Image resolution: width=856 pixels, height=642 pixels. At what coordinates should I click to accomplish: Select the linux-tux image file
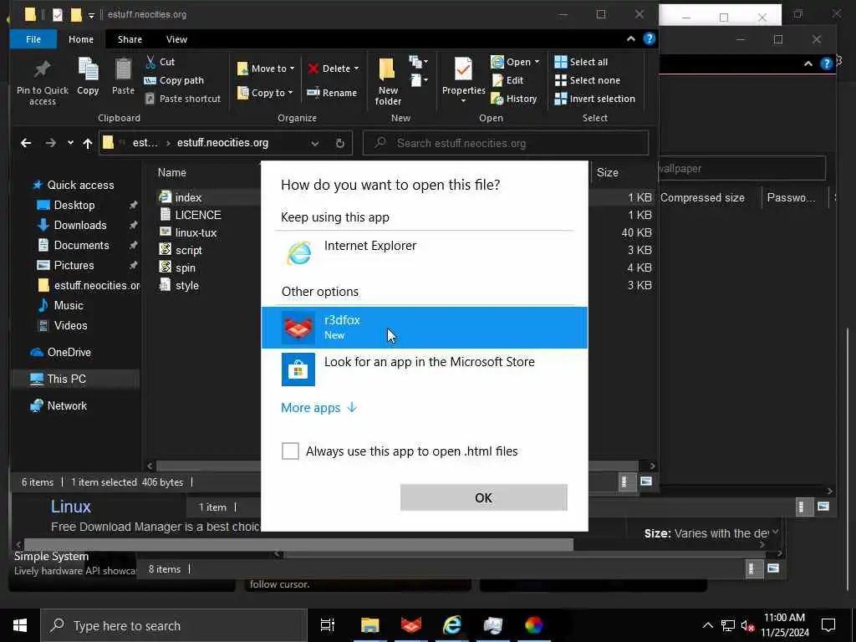point(196,232)
